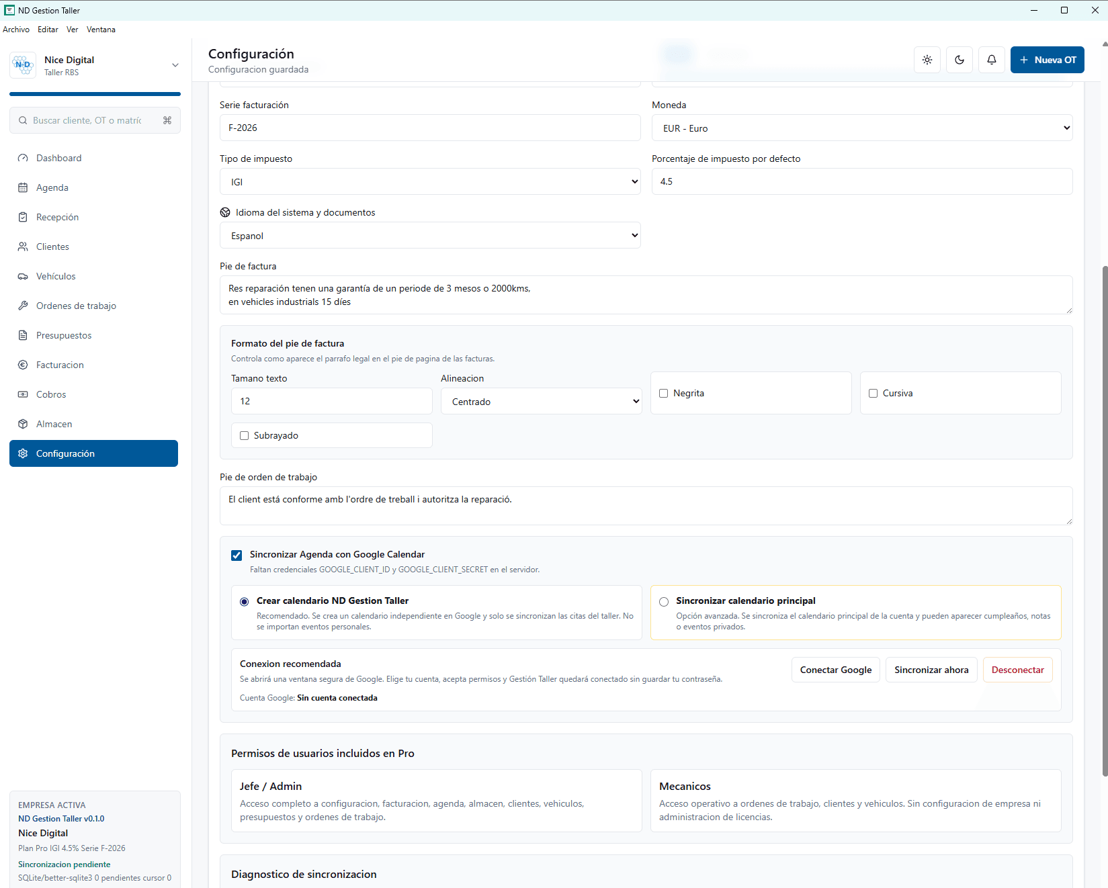Open the Ventana menu
The width and height of the screenshot is (1108, 888).
(101, 30)
